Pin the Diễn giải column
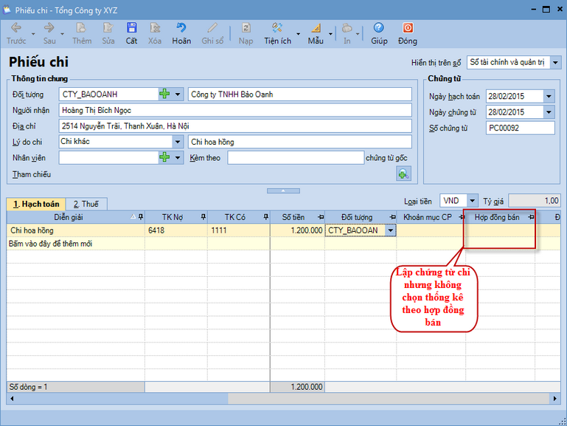The width and height of the screenshot is (567, 426). (141, 217)
